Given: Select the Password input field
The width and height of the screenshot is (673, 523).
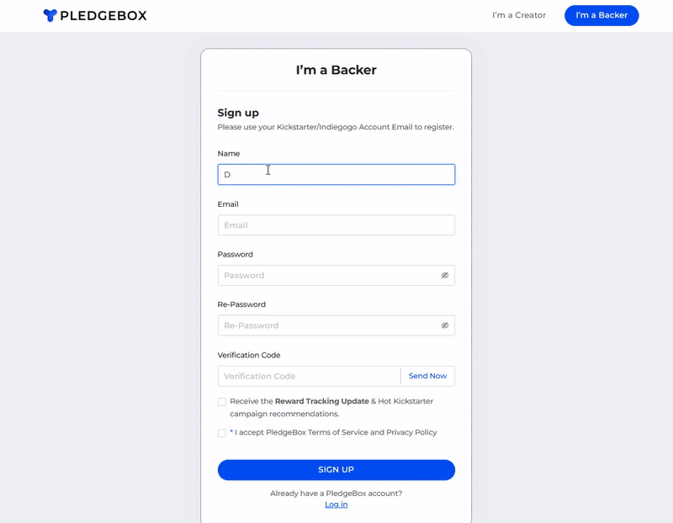Looking at the screenshot, I should 328,275.
